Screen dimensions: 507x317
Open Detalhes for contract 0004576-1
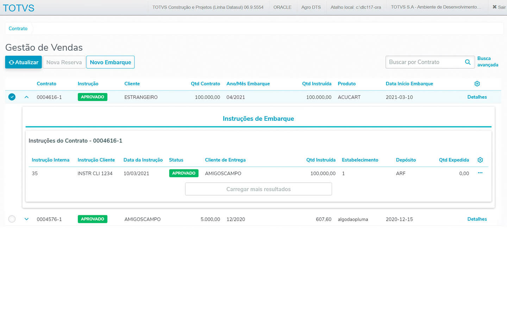click(x=477, y=219)
